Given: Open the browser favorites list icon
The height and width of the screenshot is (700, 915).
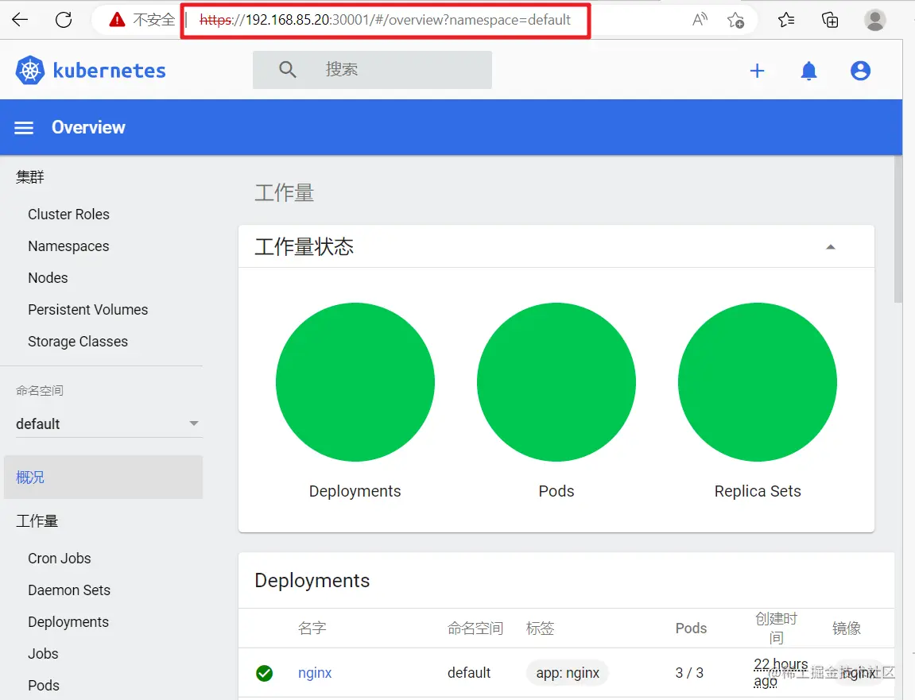Looking at the screenshot, I should (786, 20).
